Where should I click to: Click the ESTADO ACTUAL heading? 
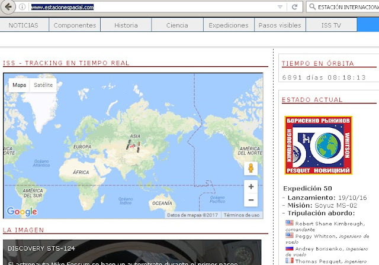point(312,100)
